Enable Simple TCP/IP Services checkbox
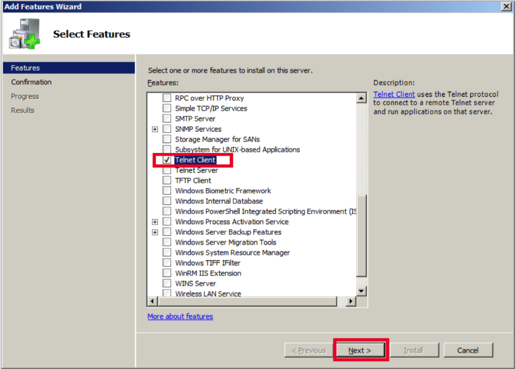The image size is (516, 369). (167, 108)
